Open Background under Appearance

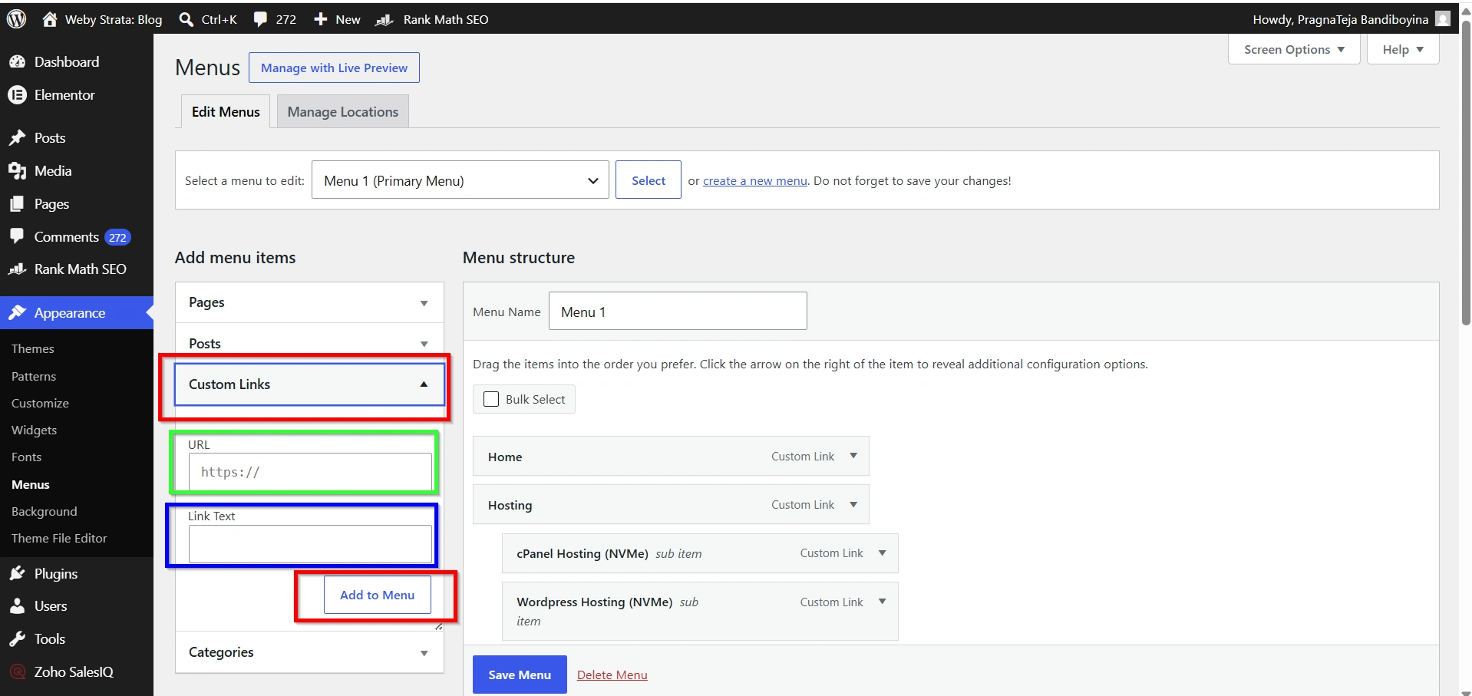[45, 511]
